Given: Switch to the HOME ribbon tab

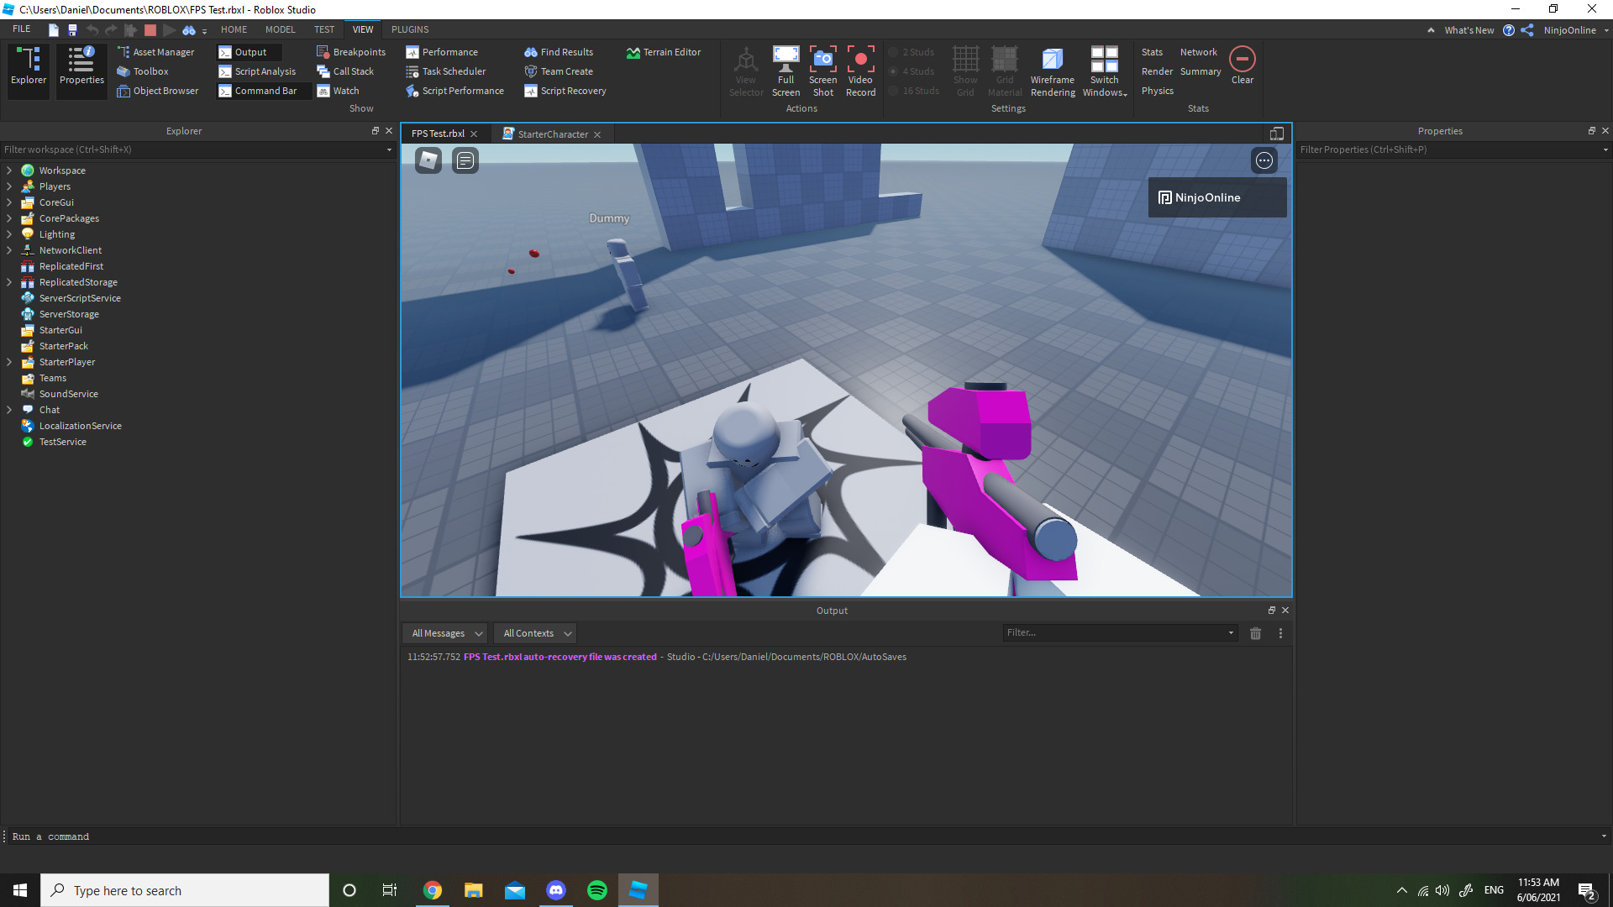Looking at the screenshot, I should 234,29.
